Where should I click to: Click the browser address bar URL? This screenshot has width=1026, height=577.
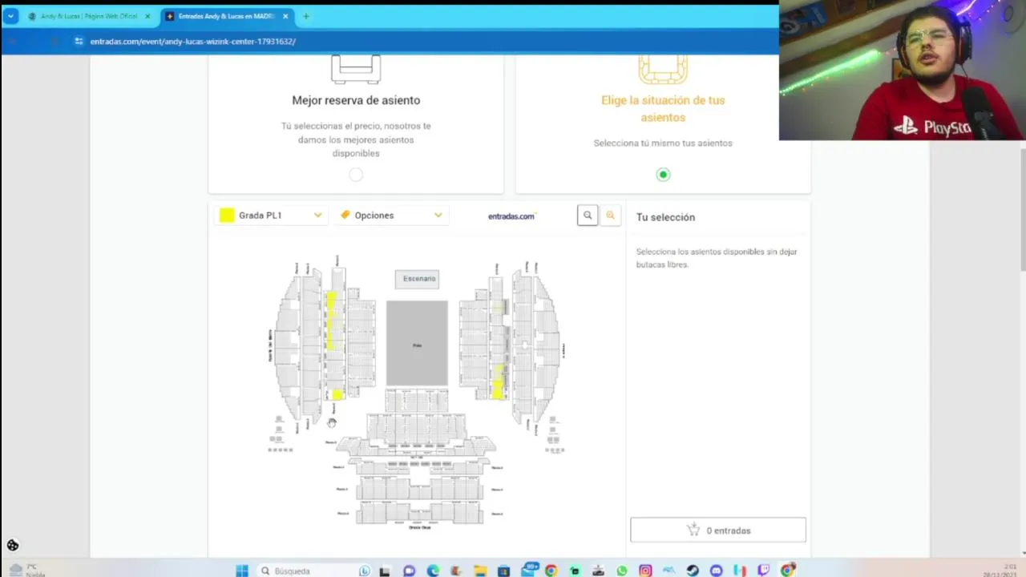tap(193, 41)
